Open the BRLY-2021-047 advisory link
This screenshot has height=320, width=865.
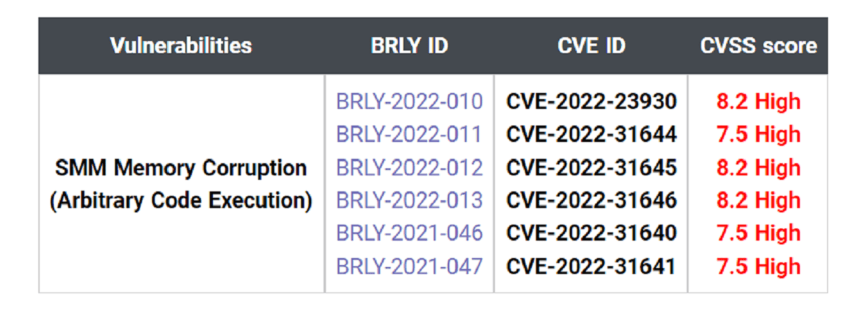coord(409,266)
